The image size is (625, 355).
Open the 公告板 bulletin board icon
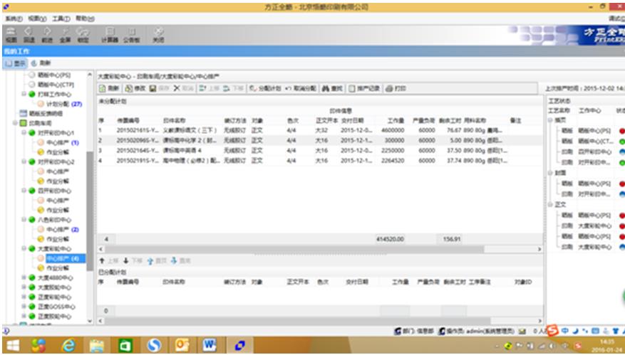132,35
